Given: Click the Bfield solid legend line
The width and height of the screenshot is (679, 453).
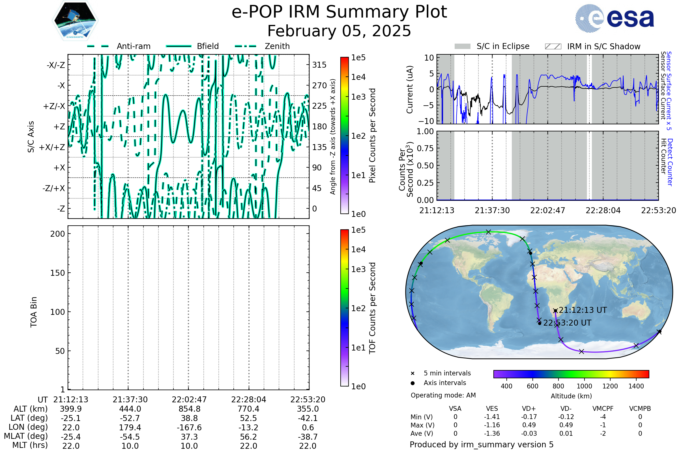Looking at the screenshot, I should coord(179,46).
